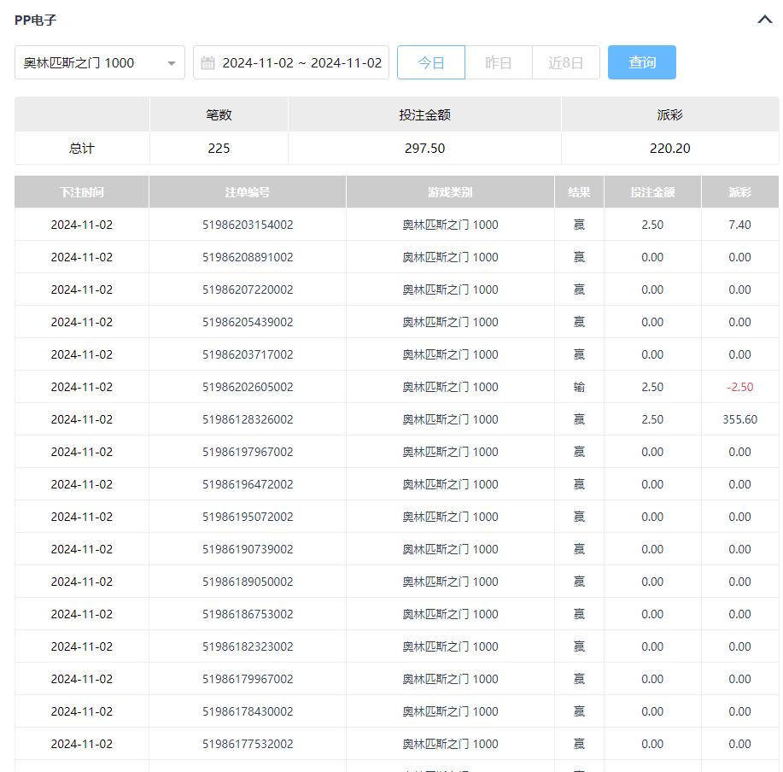Viewport: 783px width, 772px height.
Task: Click the 355.60 payout cell
Action: 739,419
